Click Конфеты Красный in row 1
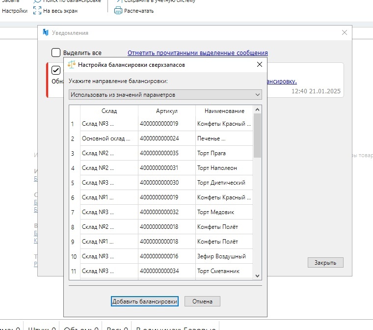373x330 pixels. [x=224, y=124]
